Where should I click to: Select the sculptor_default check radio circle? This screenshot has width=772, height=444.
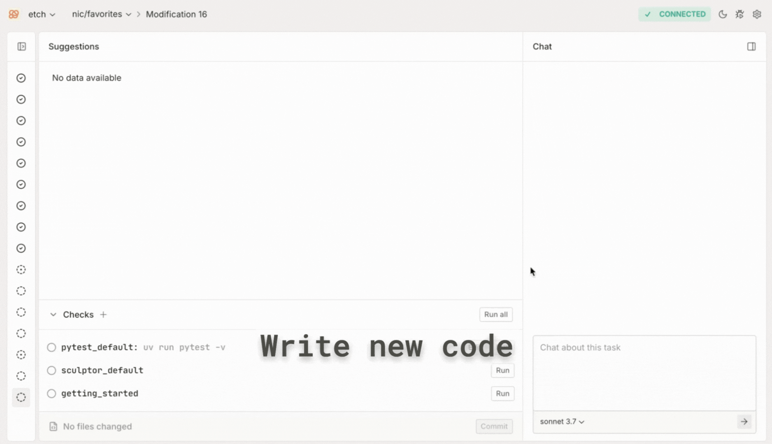pyautogui.click(x=51, y=370)
